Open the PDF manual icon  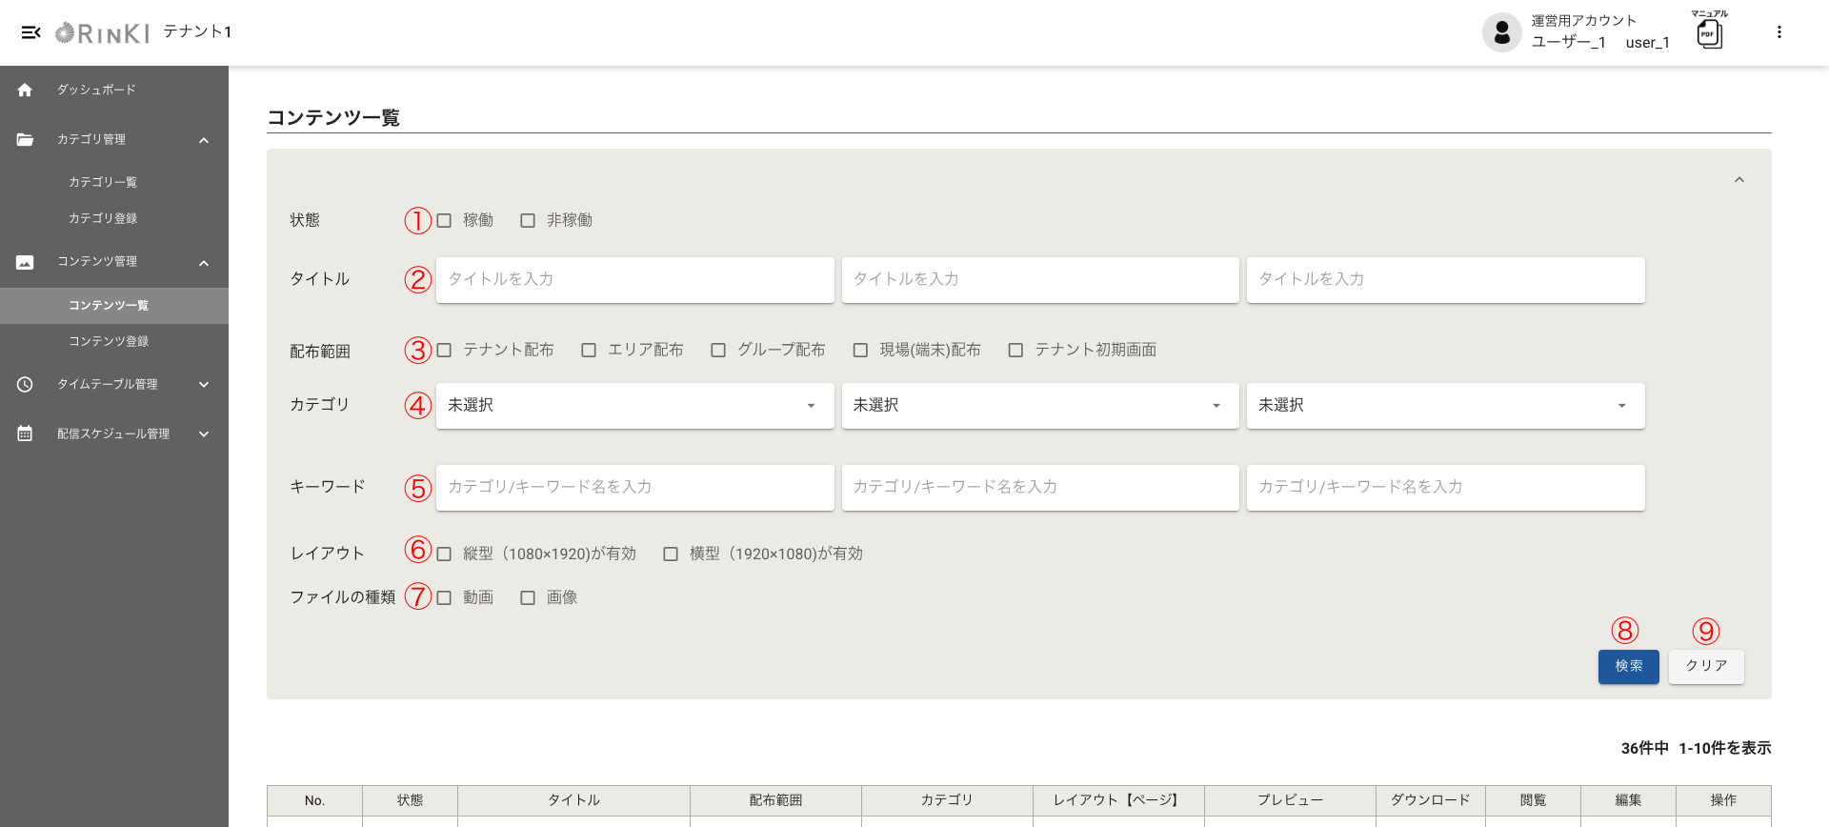tap(1710, 34)
